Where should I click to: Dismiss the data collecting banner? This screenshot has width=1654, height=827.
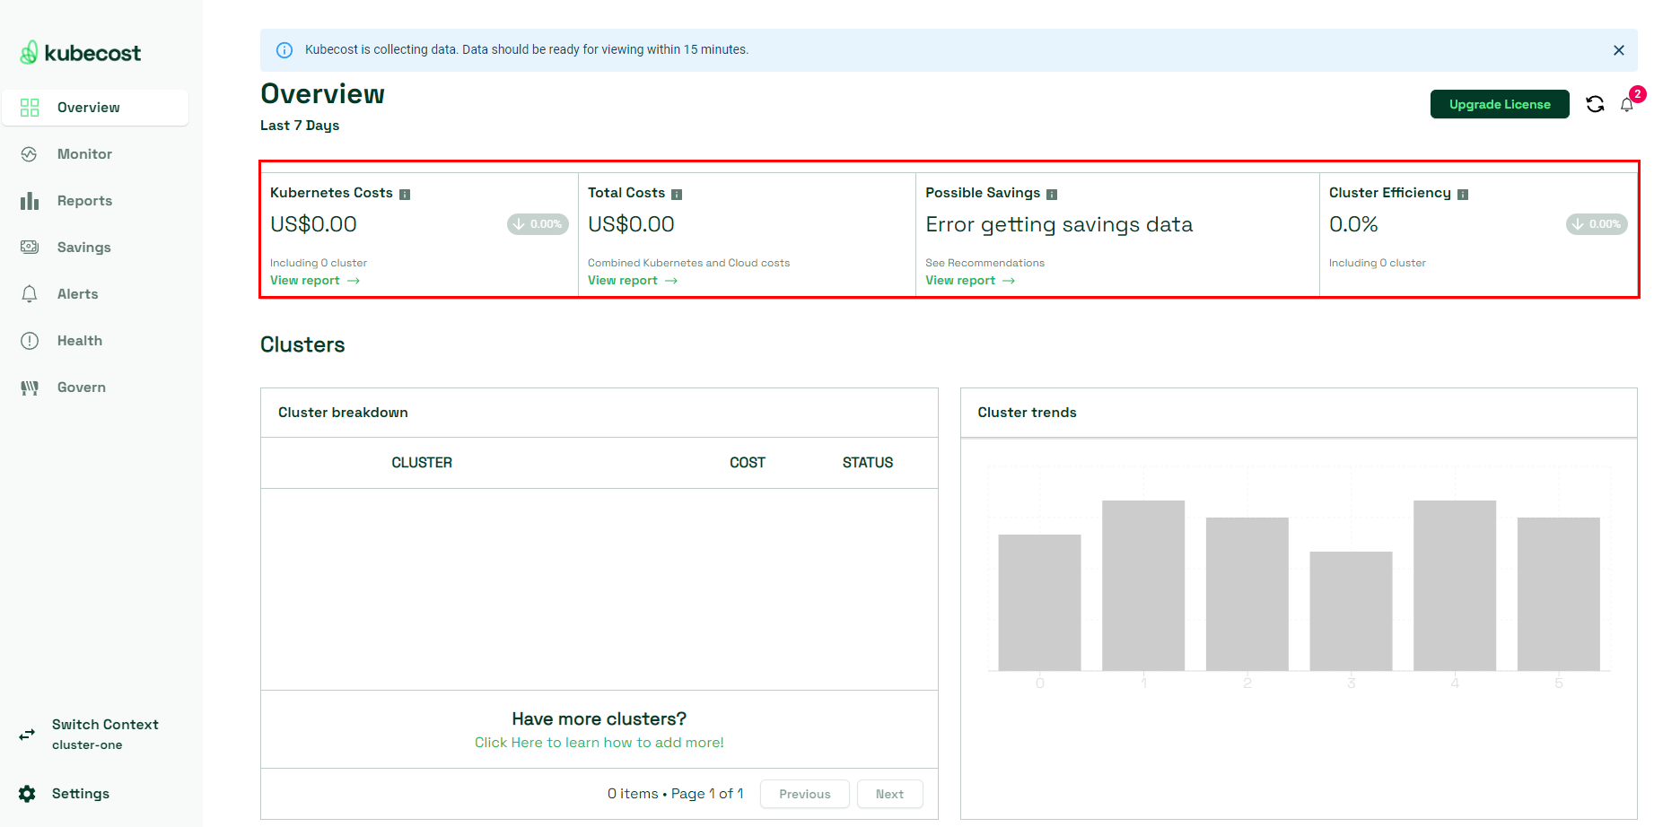pyautogui.click(x=1619, y=50)
